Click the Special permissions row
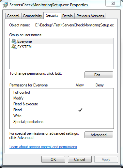The height and width of the screenshot is (168, 123). tap(62, 122)
